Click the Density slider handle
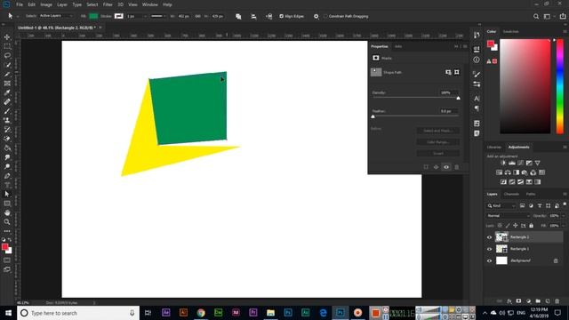Viewport: 569px width, 320px height. 458,98
